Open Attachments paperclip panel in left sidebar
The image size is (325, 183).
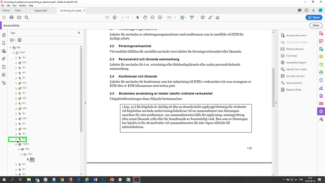tap(4, 59)
